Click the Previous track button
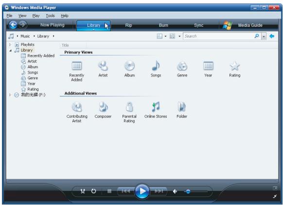Image resolution: width=283 pixels, height=205 pixels. click(126, 191)
